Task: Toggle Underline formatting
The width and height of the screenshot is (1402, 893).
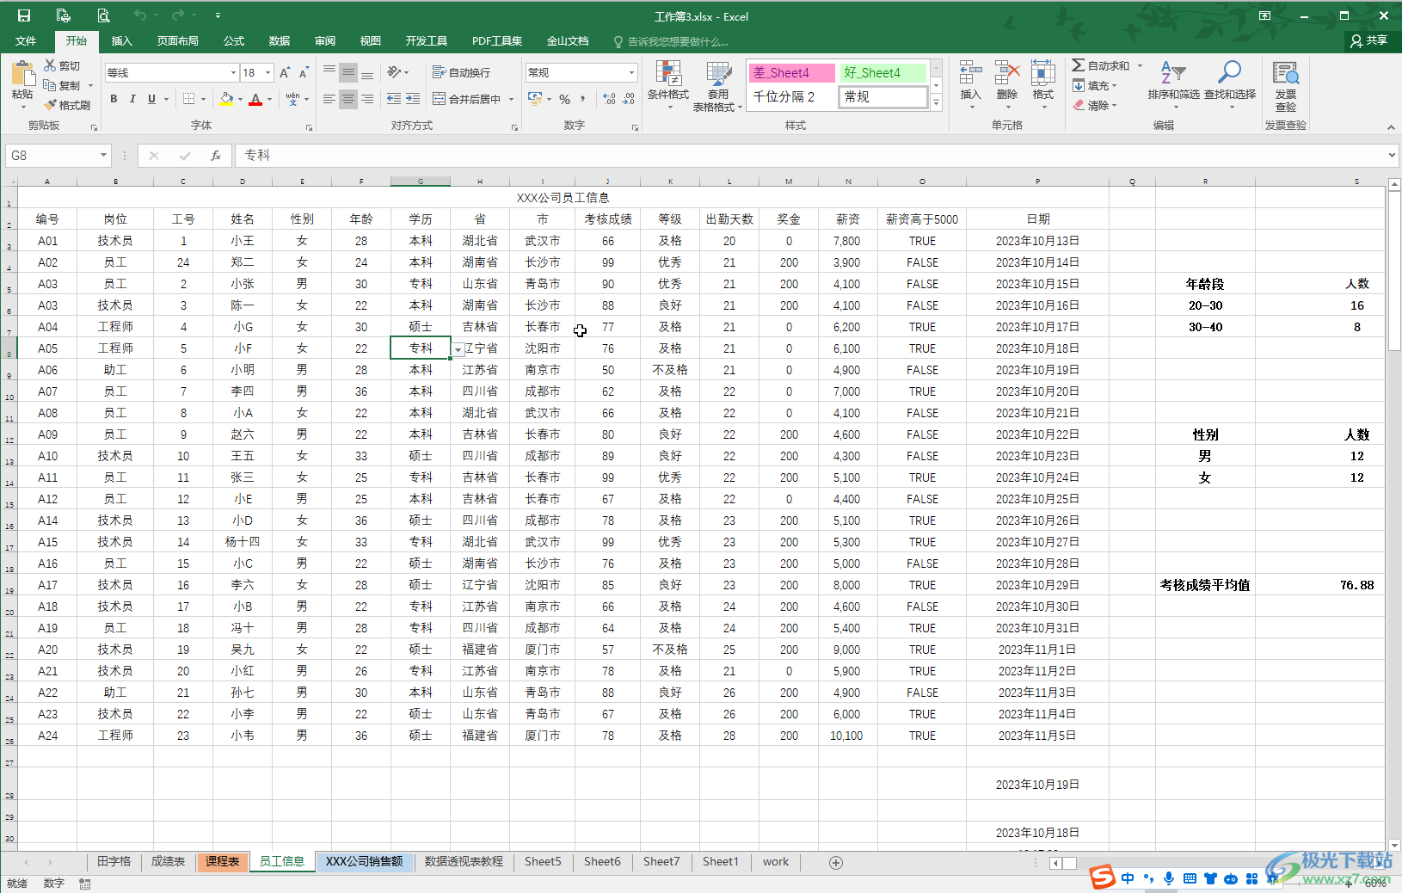Action: pos(151,99)
